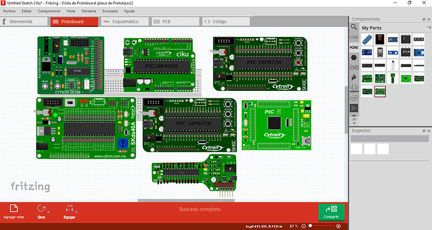
Task: Open the My Parts bin options menu
Action: tap(429, 28)
